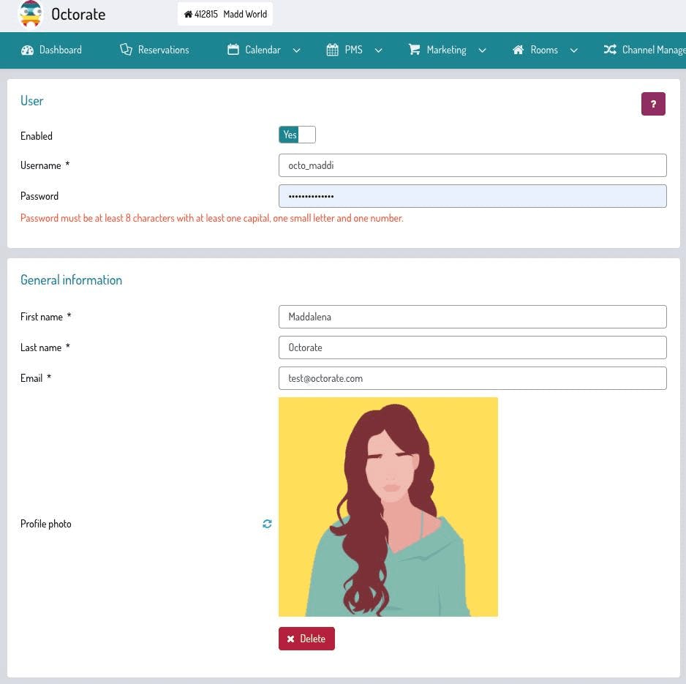Click the Calendar icon in navbar
Image resolution: width=686 pixels, height=684 pixels.
(x=233, y=50)
